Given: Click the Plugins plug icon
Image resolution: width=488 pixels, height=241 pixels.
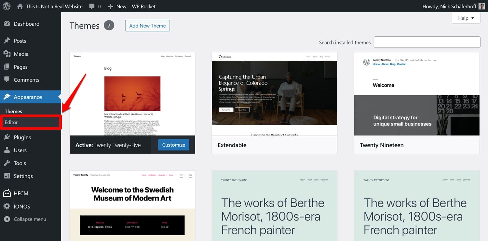Looking at the screenshot, I should pos(7,137).
